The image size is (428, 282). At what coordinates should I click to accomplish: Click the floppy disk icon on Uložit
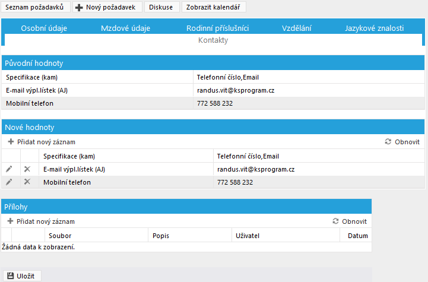click(x=10, y=276)
